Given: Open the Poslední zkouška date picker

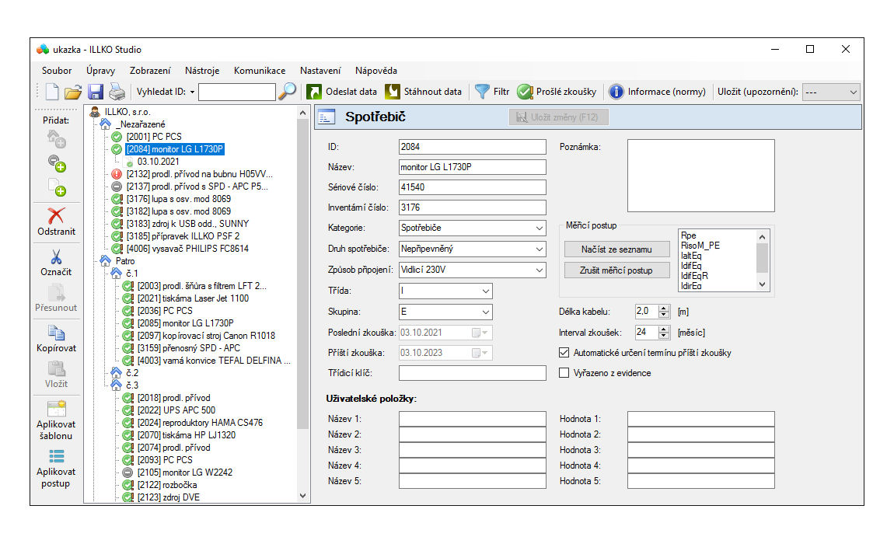Looking at the screenshot, I should (x=480, y=333).
